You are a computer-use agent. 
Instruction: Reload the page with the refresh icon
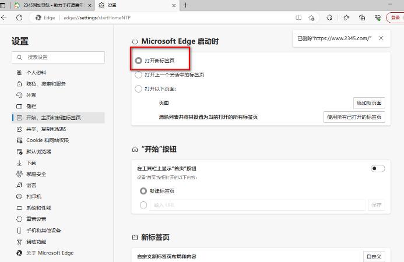19,18
